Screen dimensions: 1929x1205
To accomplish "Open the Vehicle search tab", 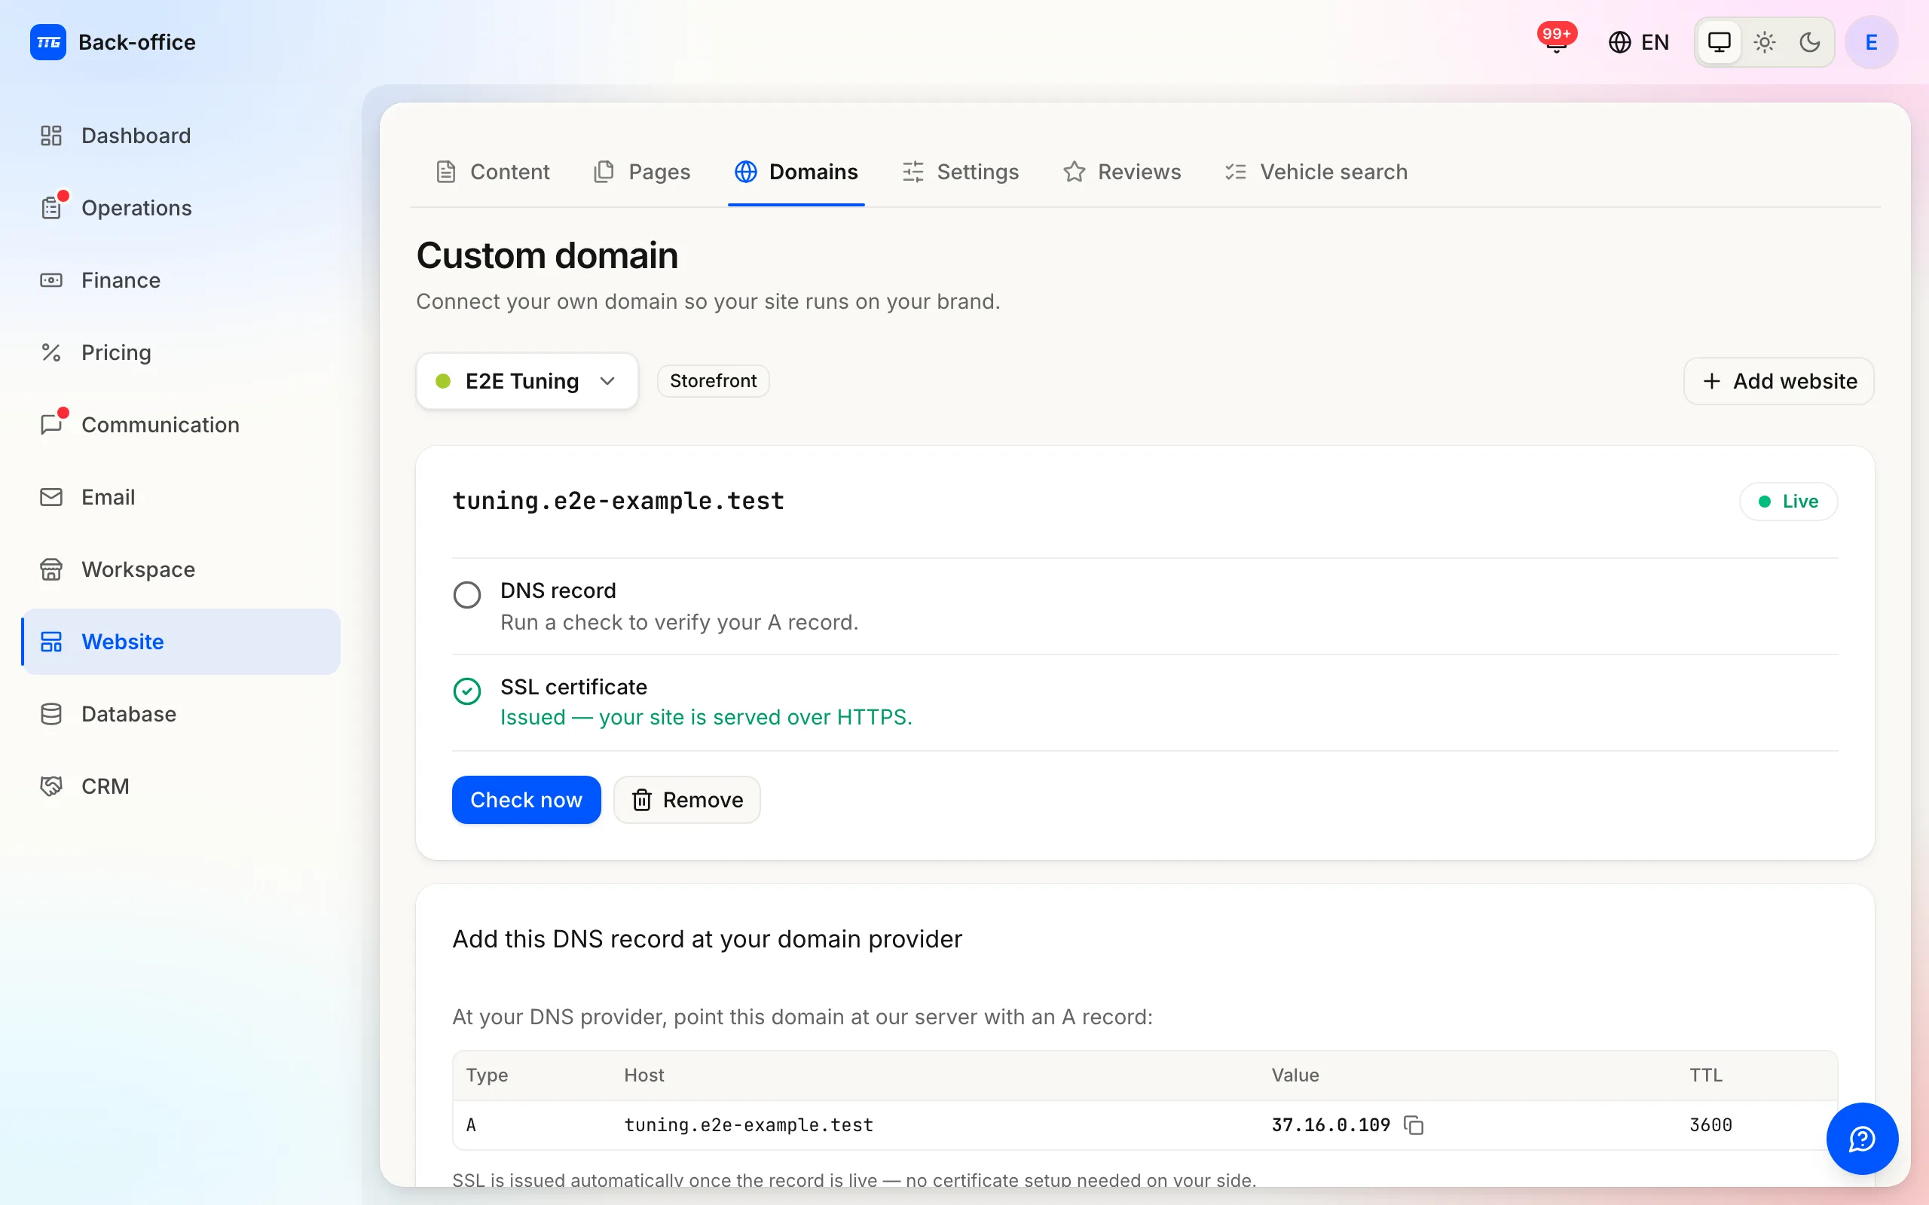I will click(1316, 172).
